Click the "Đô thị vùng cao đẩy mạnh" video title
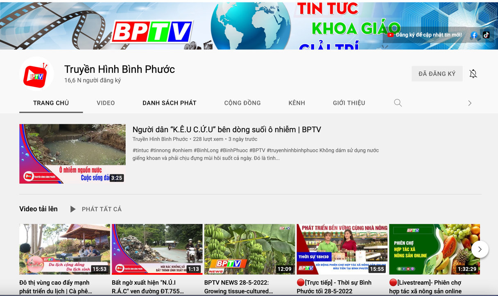This screenshot has width=498, height=296. pos(56,287)
